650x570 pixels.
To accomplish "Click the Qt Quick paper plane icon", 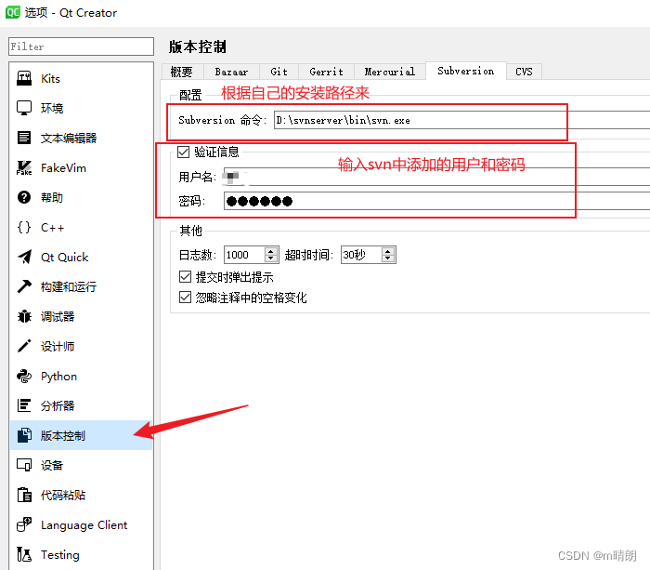I will tap(24, 257).
